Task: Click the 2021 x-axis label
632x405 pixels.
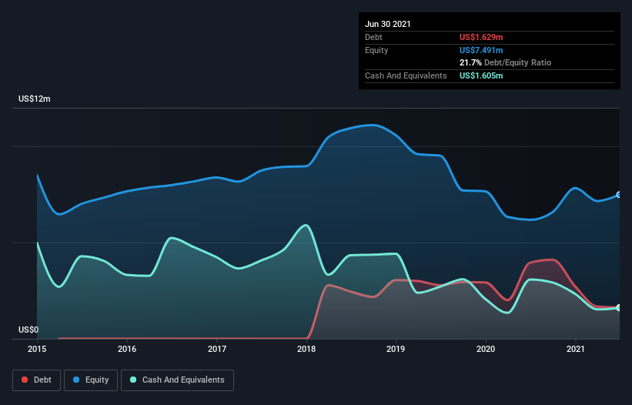Action: [576, 349]
